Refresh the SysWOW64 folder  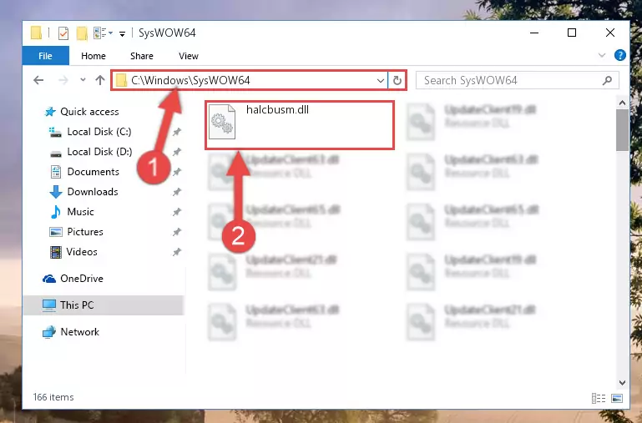[x=397, y=81]
